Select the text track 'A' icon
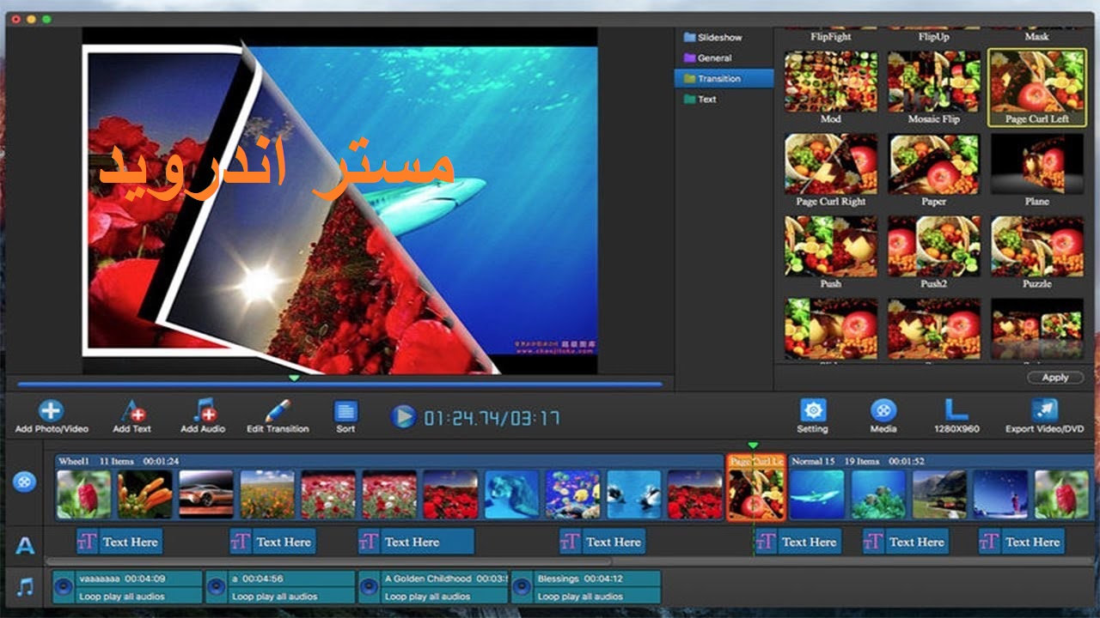The height and width of the screenshot is (618, 1100). tap(25, 545)
